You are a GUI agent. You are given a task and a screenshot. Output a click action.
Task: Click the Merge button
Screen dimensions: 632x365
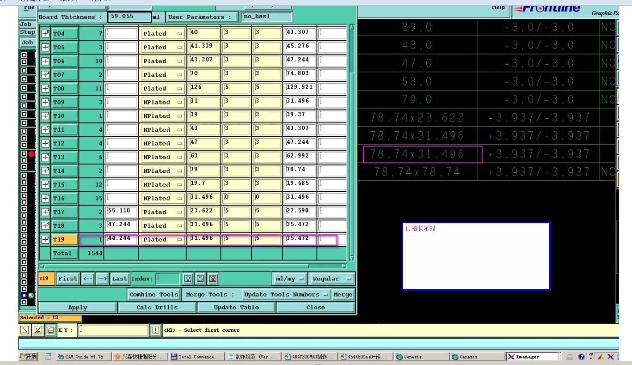343,294
